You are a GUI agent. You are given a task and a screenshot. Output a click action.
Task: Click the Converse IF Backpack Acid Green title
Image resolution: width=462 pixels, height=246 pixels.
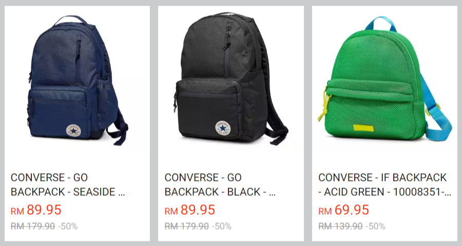[384, 184]
